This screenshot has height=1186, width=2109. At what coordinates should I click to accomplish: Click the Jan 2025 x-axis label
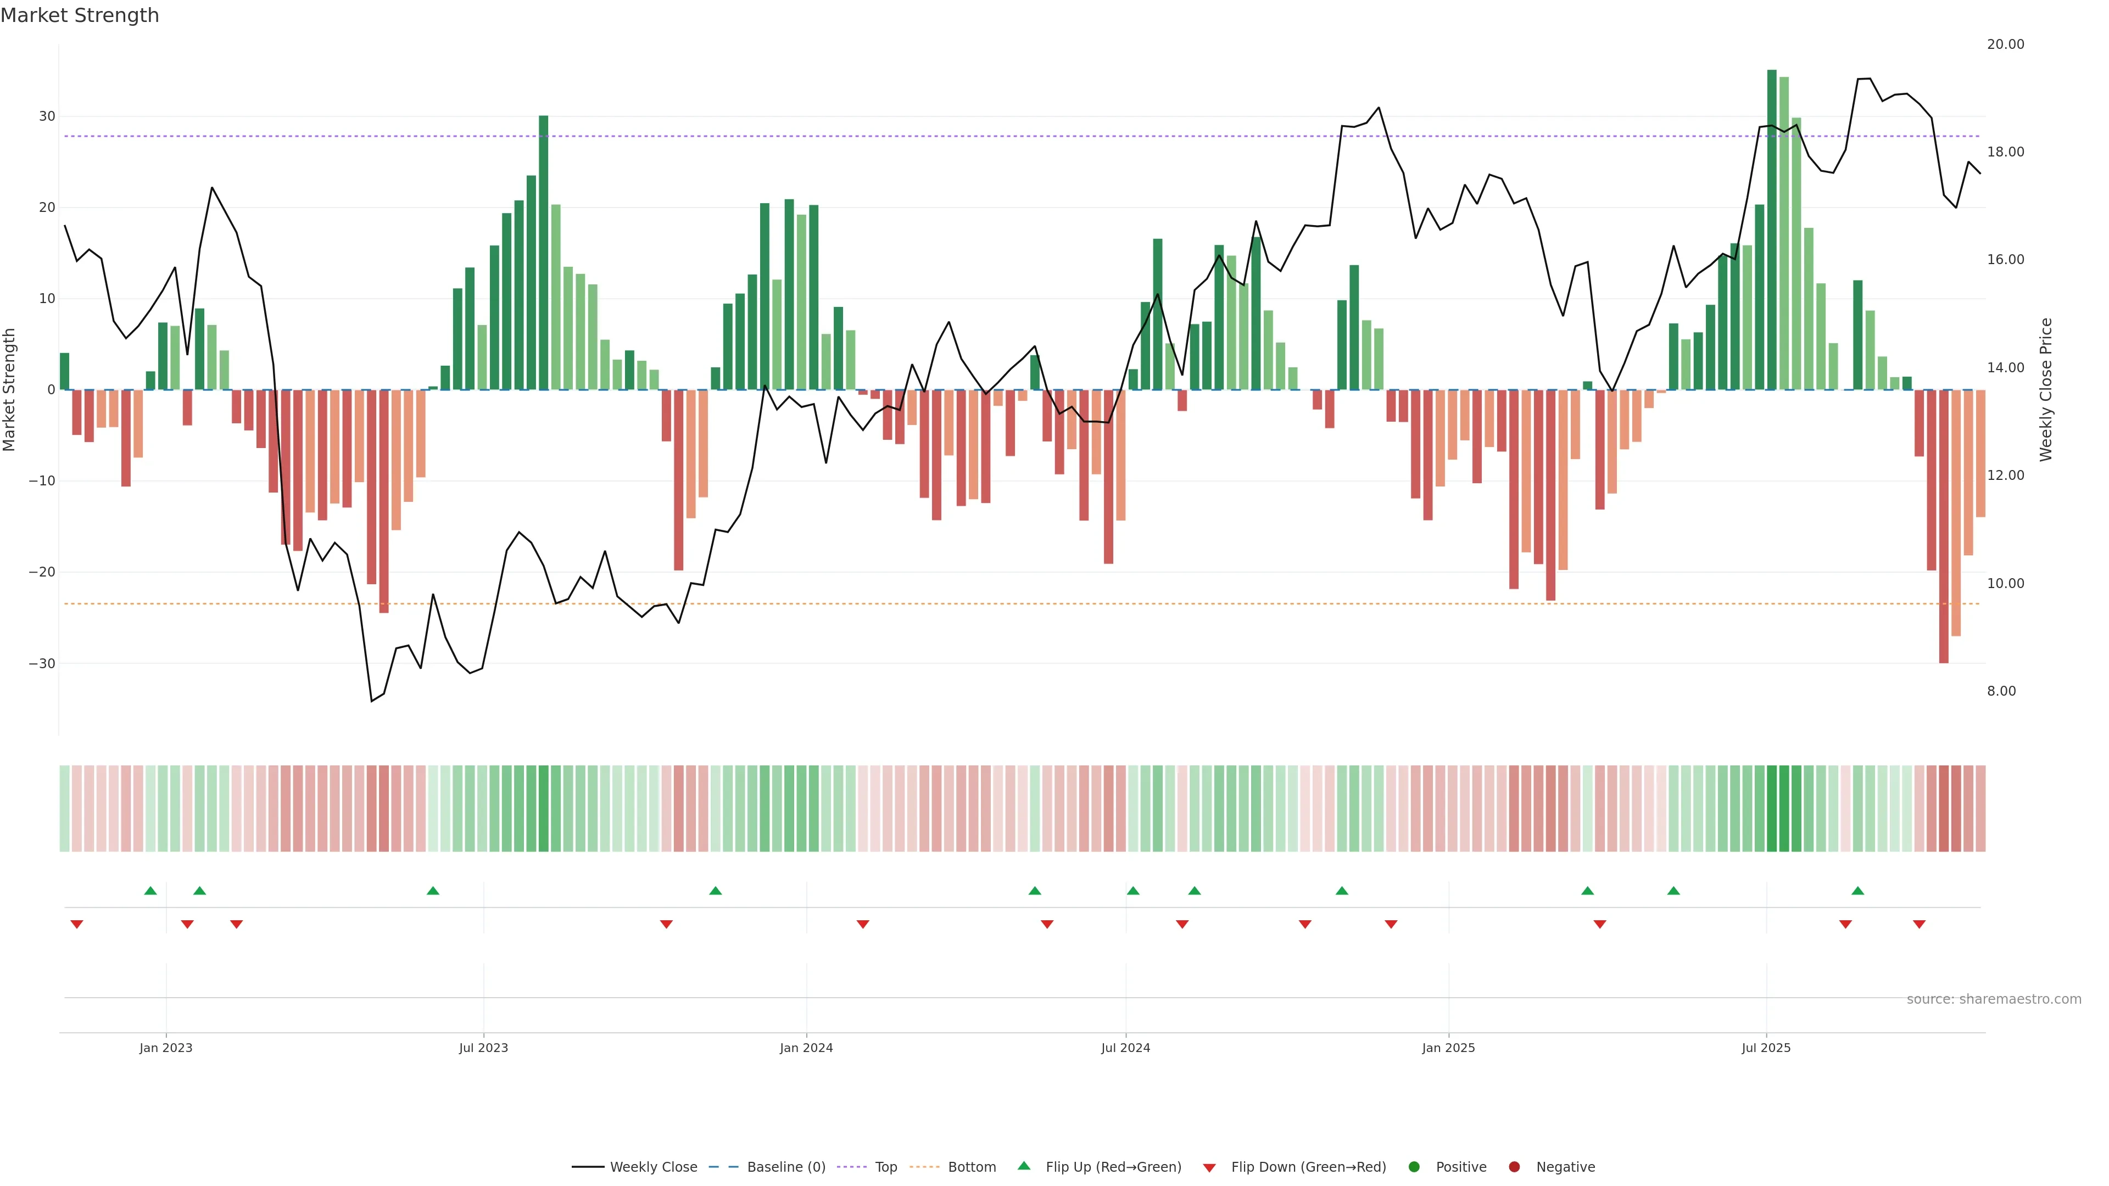pos(1448,1048)
